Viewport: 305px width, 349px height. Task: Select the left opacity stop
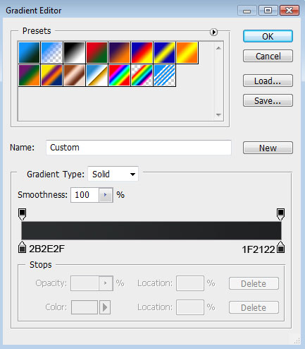point(22,214)
